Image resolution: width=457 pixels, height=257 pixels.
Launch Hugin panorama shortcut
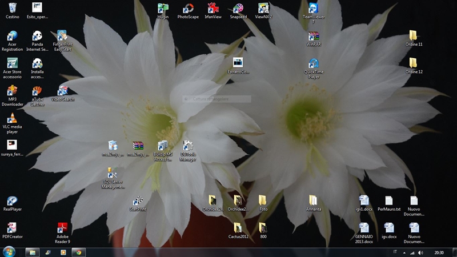[x=163, y=10]
